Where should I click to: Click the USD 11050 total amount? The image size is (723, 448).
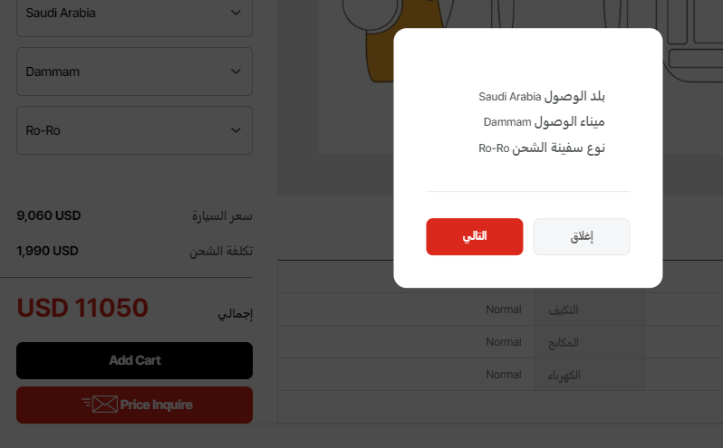(82, 309)
